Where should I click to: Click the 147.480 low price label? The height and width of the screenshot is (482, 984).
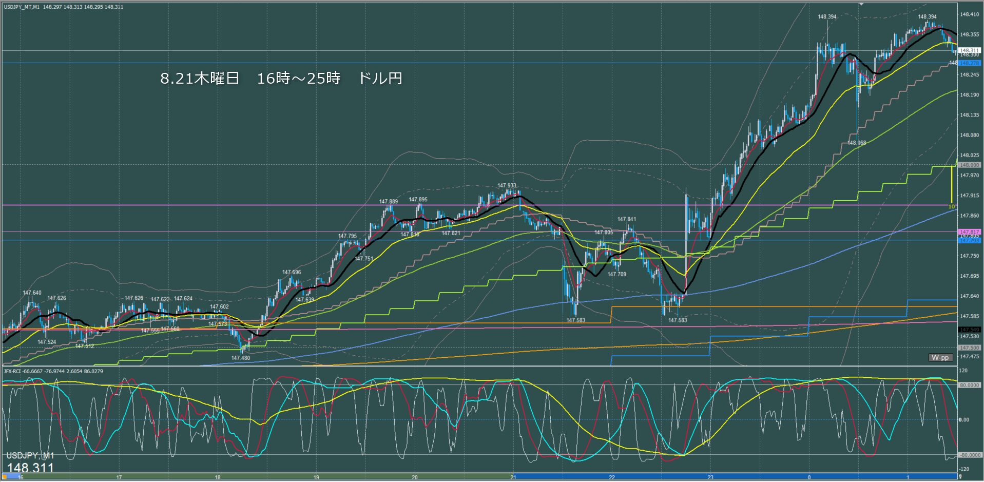240,358
